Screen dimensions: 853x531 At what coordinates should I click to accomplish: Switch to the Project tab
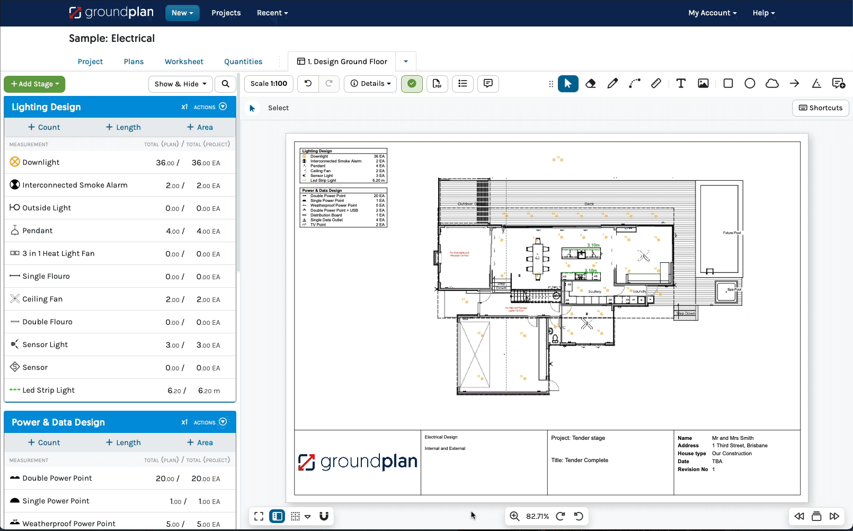click(90, 61)
